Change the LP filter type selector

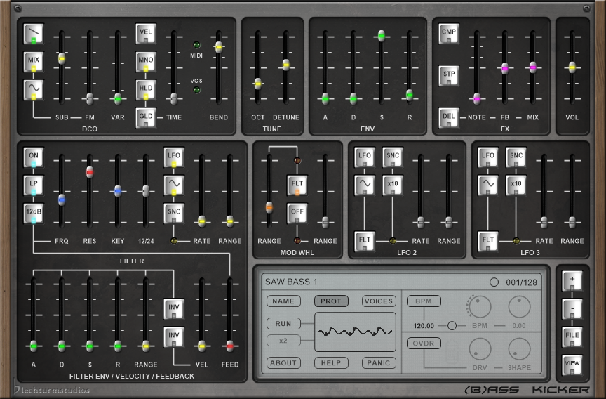coord(33,185)
